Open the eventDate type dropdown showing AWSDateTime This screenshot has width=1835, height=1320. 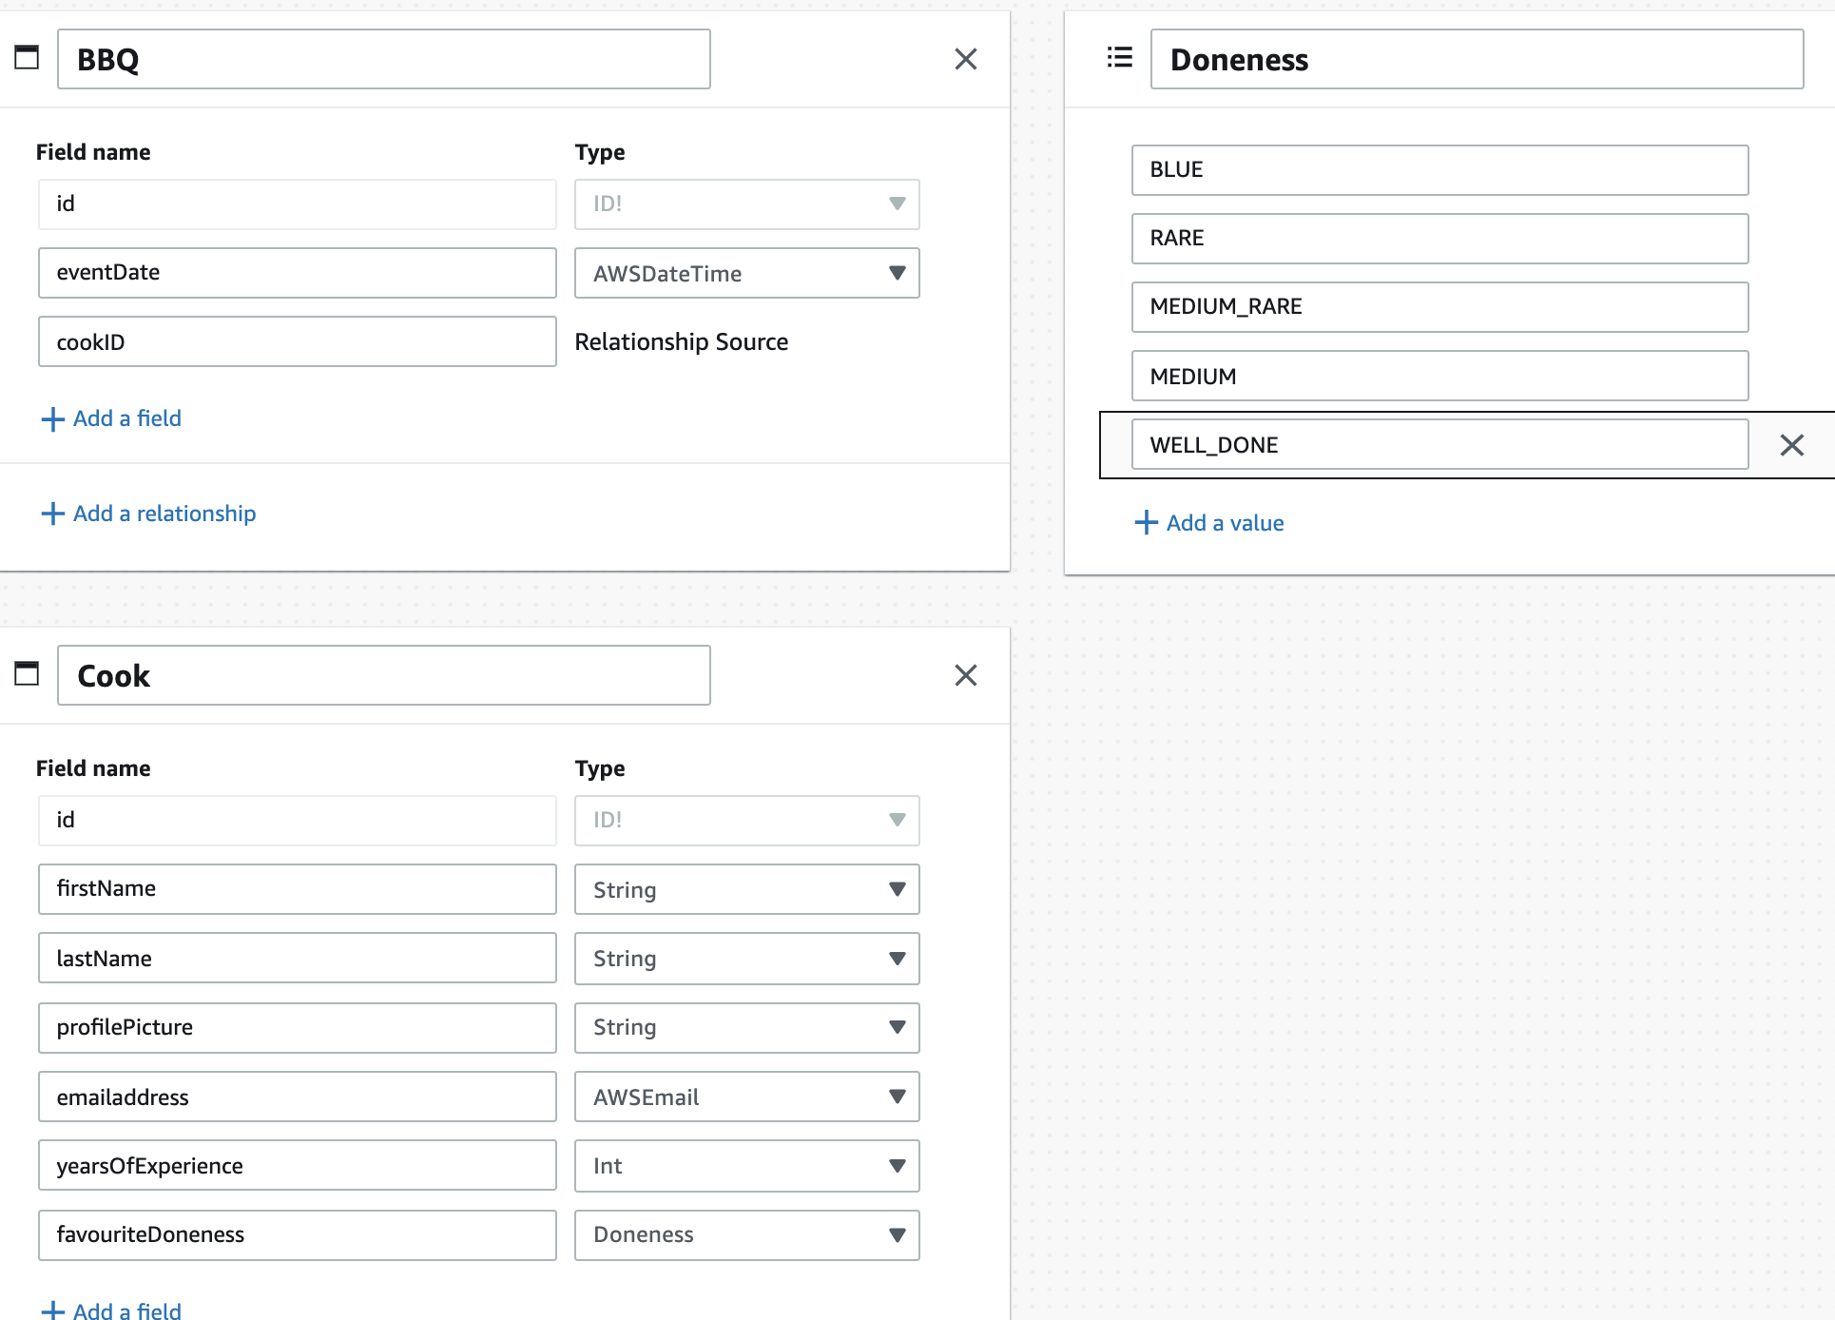point(746,273)
